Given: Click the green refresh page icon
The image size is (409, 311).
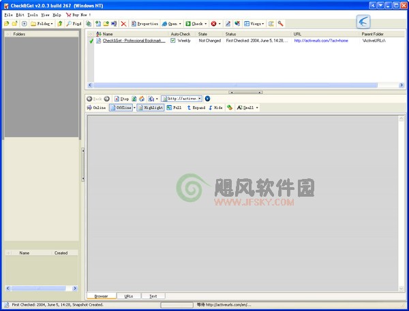Looking at the screenshot, I should click(134, 99).
